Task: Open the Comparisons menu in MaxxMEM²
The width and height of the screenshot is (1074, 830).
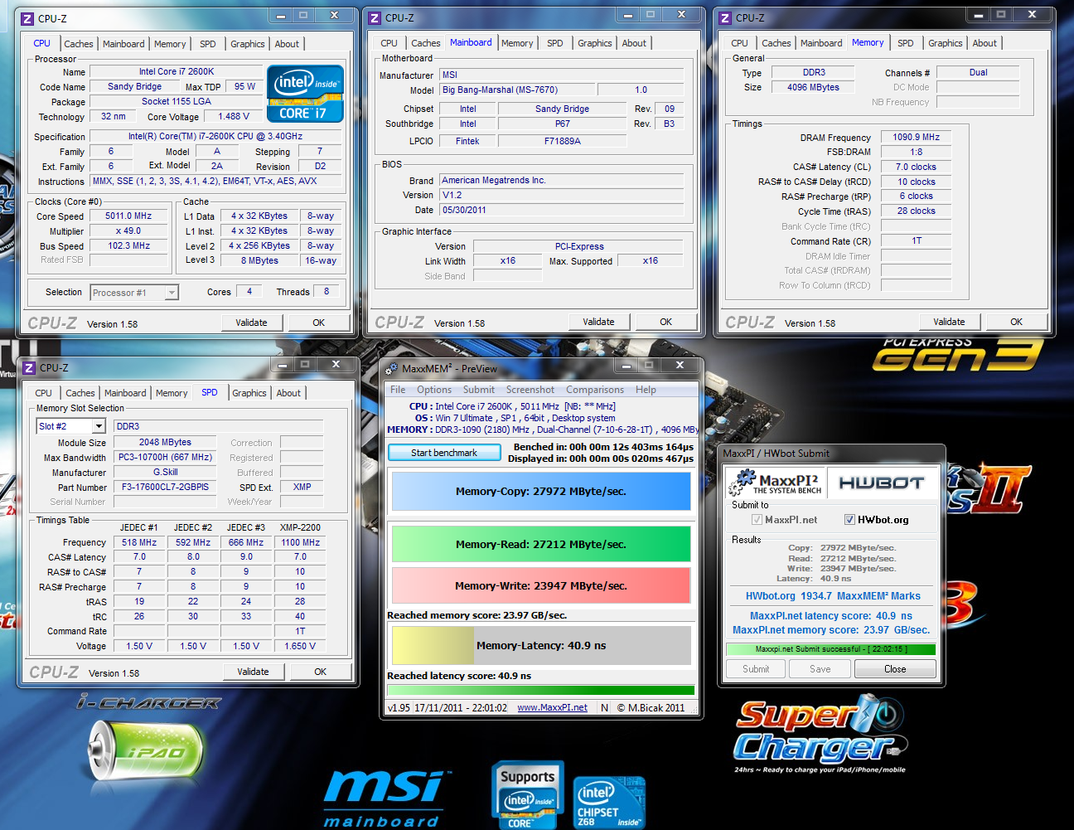Action: click(x=595, y=390)
